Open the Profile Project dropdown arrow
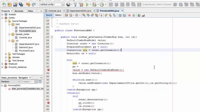The height and width of the screenshot is (112, 200). (106, 5)
